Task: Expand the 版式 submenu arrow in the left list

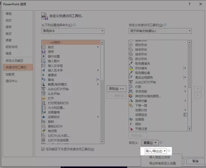Action: pos(98,47)
